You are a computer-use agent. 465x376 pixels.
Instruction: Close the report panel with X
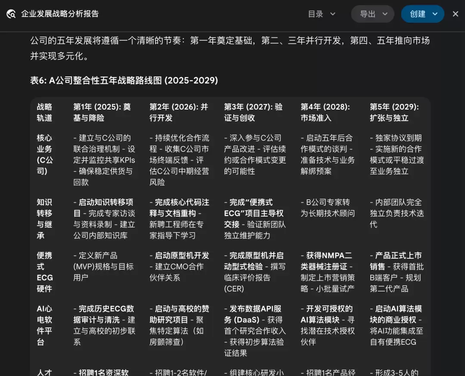456,14
